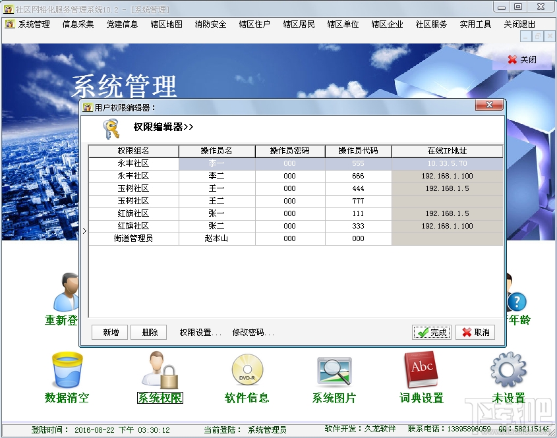Click the keys icon beside 权限编辑器

(104, 128)
